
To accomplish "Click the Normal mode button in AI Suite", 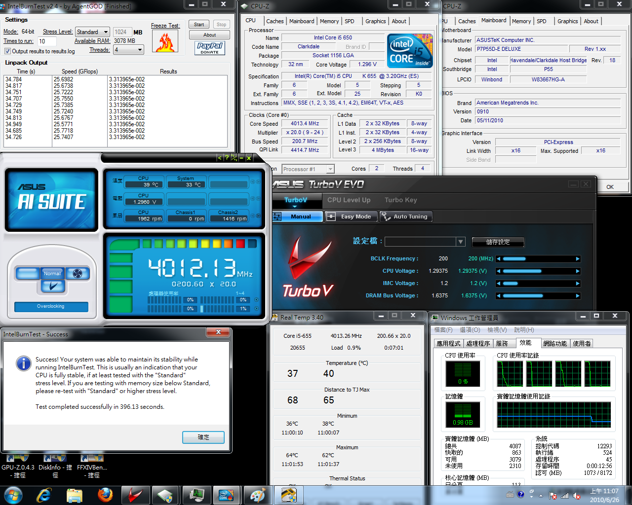I will [52, 274].
